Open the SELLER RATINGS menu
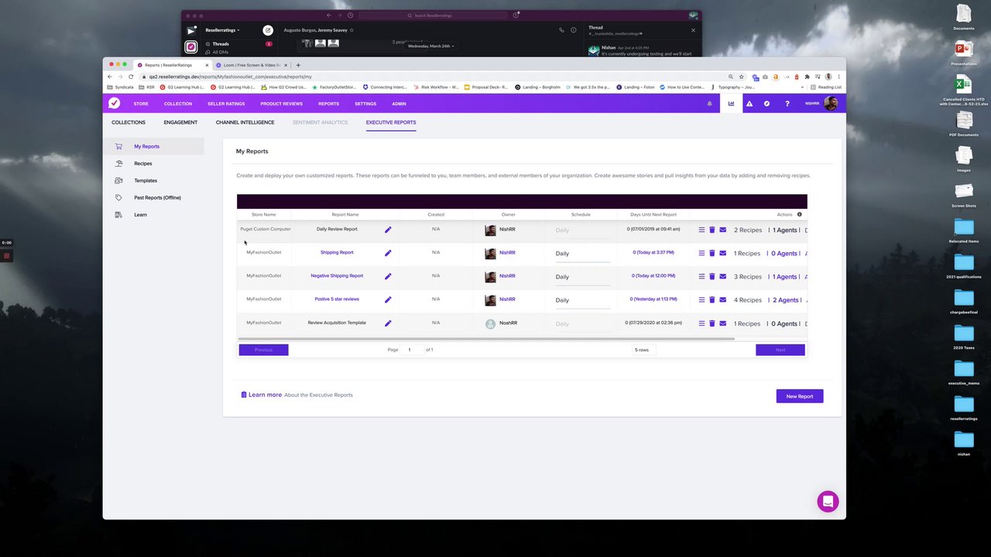991x557 pixels. click(226, 104)
